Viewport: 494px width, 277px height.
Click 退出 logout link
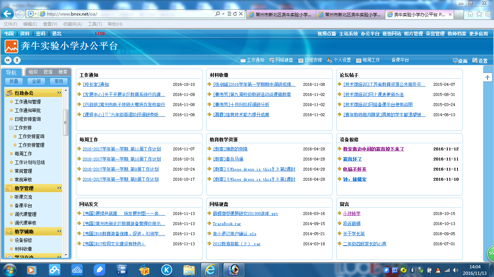point(57,34)
